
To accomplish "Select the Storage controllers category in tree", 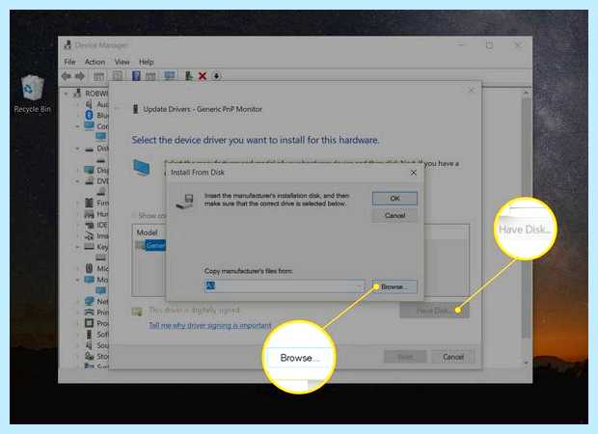I will 97,356.
